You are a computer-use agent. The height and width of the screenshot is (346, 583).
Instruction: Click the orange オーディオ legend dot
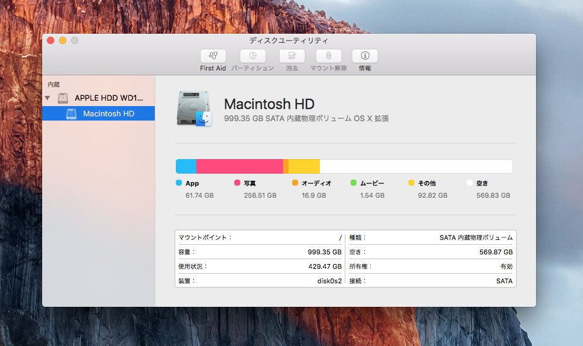coord(295,183)
